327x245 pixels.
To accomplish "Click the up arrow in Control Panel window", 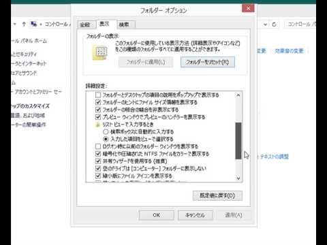I will pos(24,24).
